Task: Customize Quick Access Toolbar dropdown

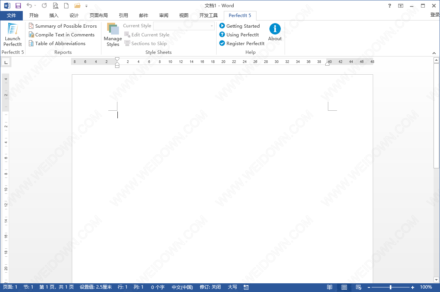Action: coord(86,6)
